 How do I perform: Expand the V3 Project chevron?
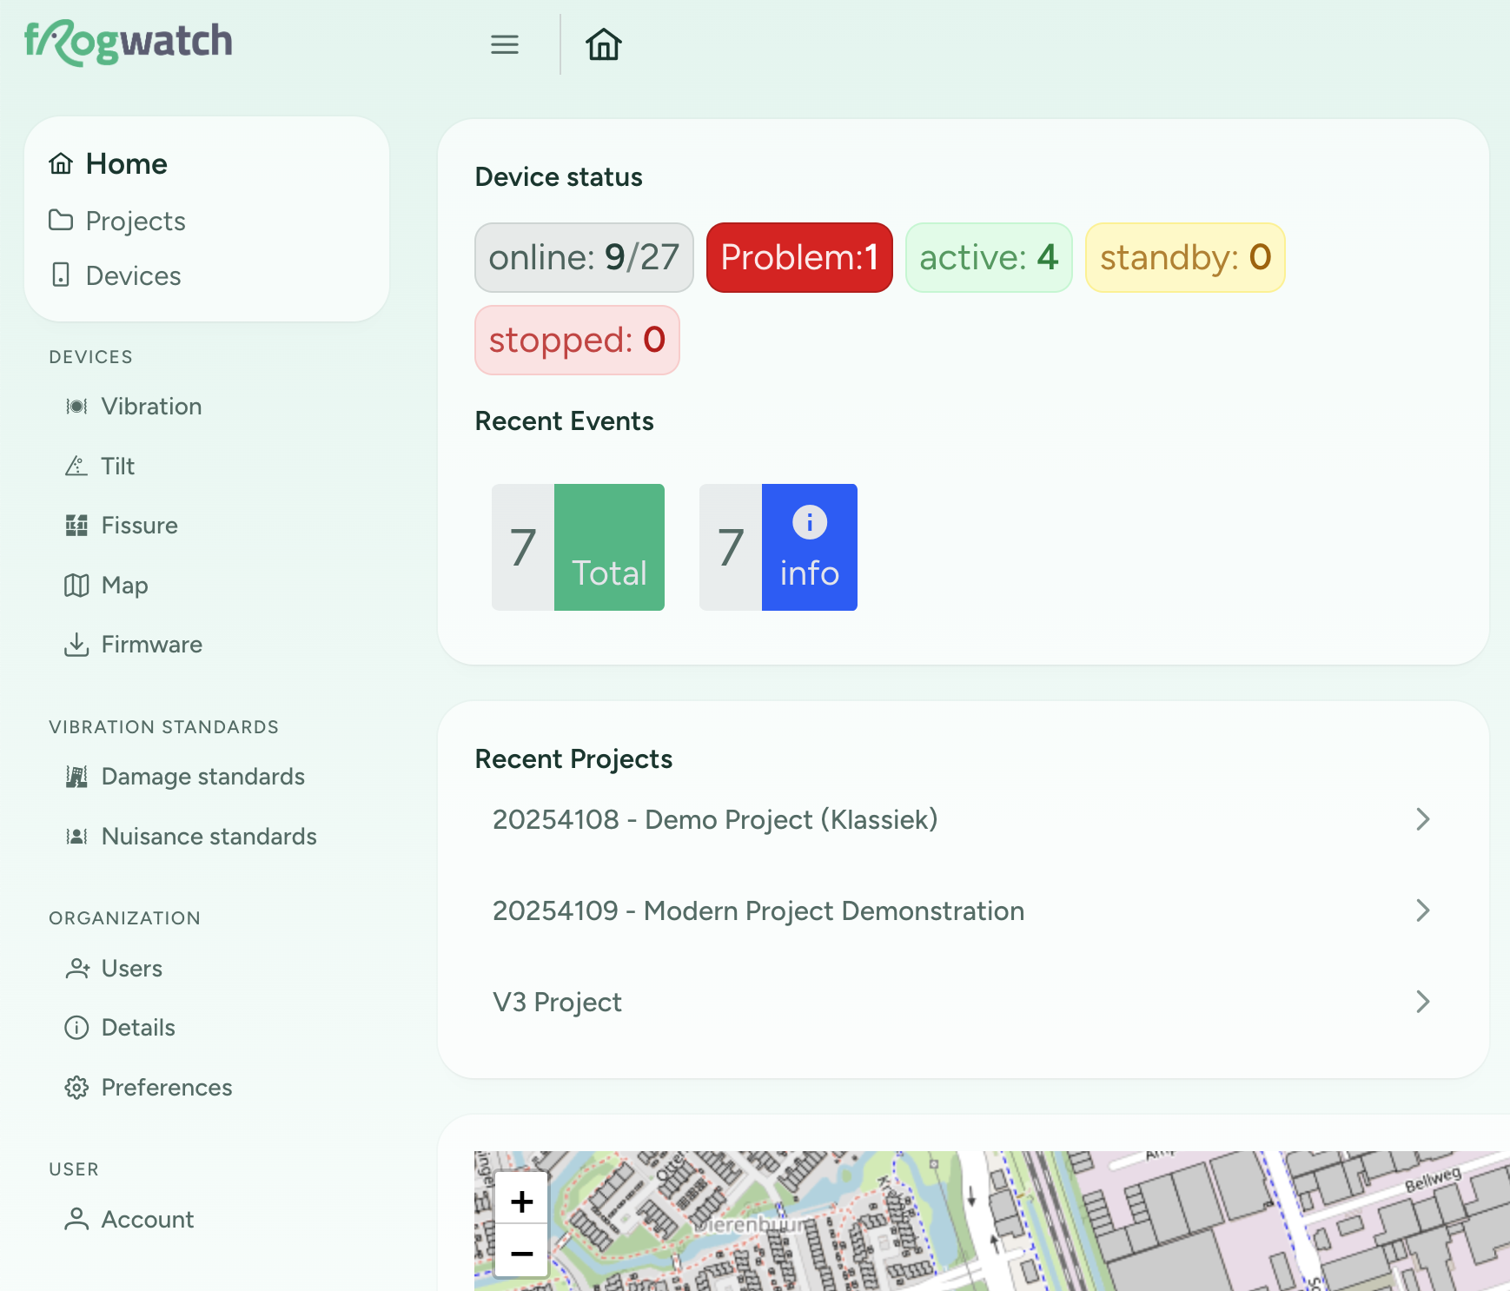pos(1422,1002)
